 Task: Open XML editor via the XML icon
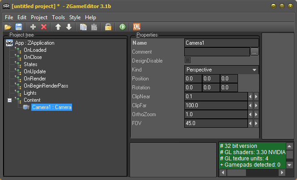(x=137, y=27)
